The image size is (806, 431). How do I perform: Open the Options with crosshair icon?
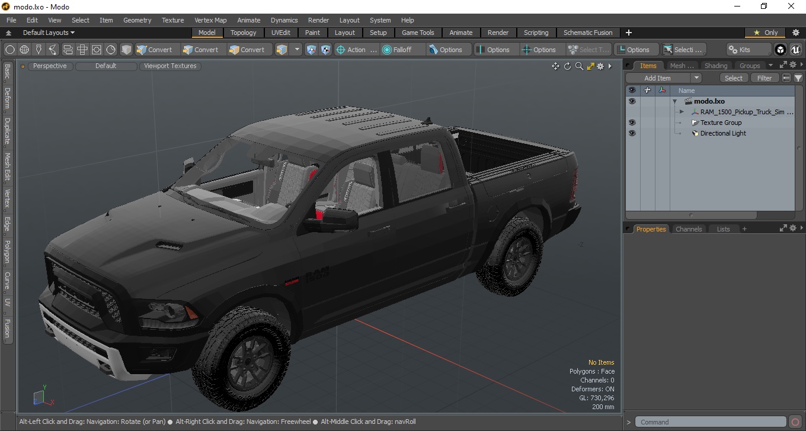(543, 50)
